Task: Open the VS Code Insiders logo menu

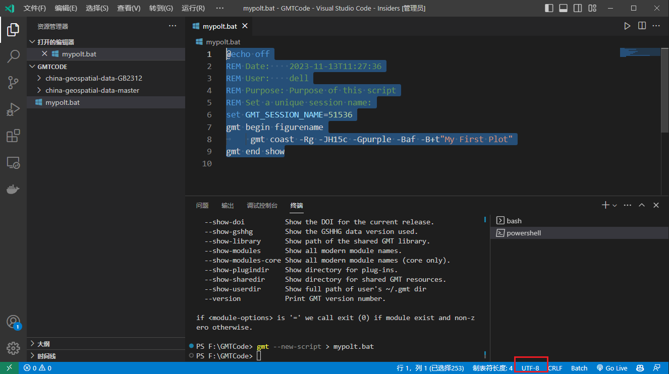Action: point(9,8)
